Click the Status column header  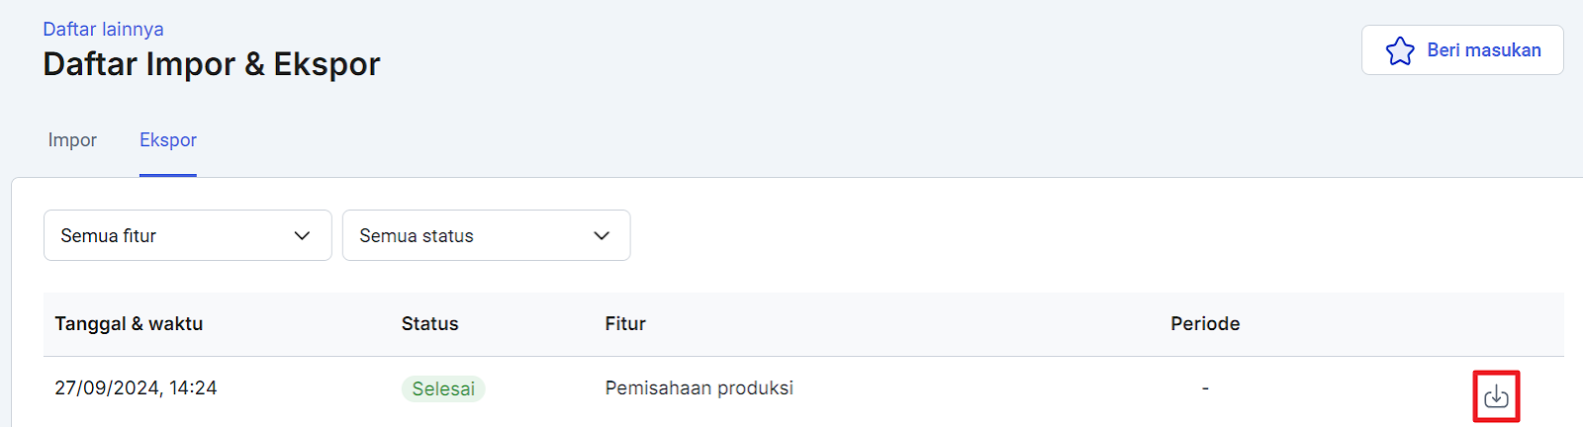430,324
